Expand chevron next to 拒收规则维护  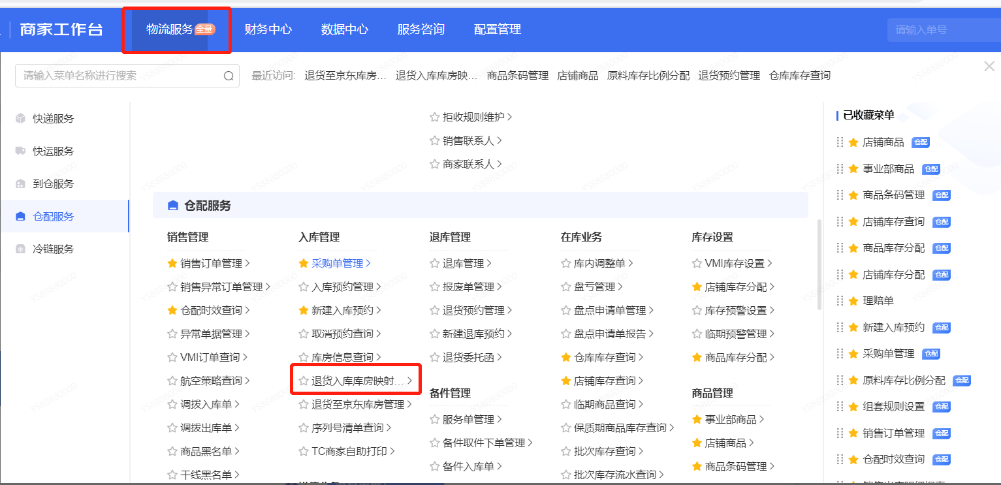pyautogui.click(x=509, y=117)
